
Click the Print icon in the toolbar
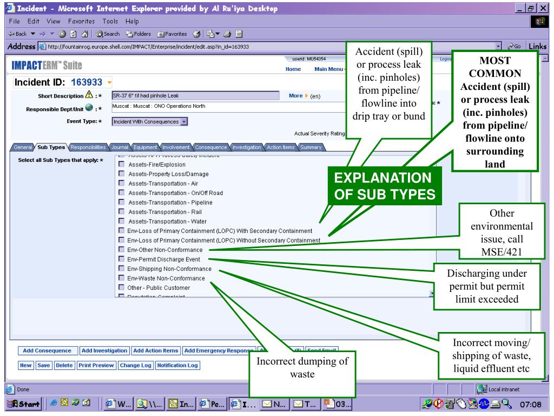[x=227, y=34]
